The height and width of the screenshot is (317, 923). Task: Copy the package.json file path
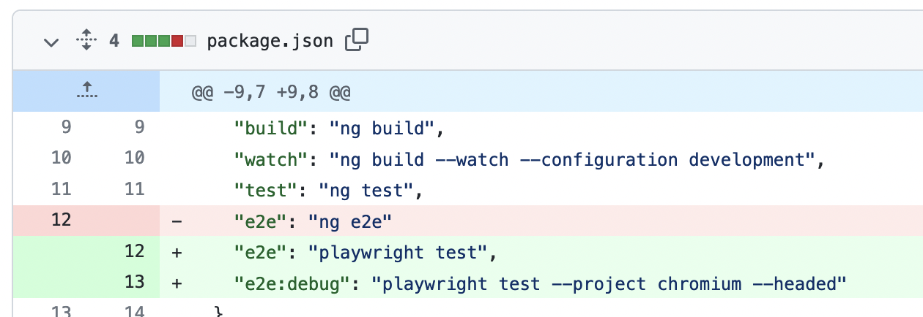click(x=356, y=40)
